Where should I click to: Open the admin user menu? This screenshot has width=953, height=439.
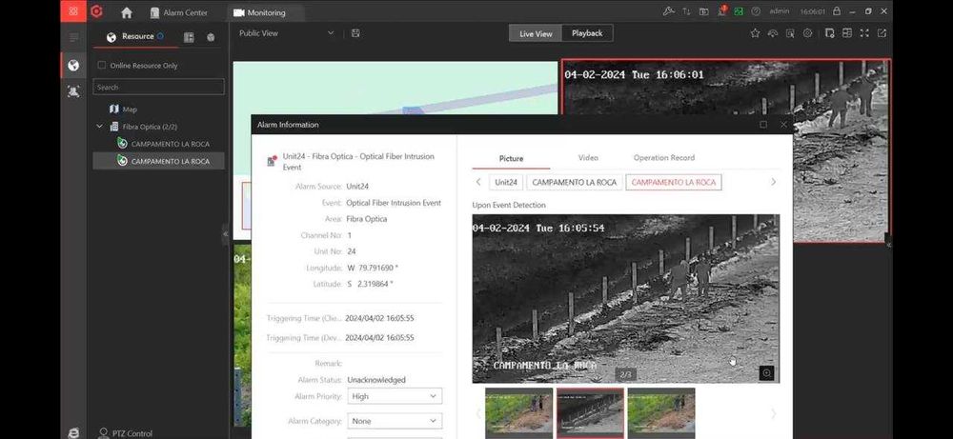[x=780, y=11]
